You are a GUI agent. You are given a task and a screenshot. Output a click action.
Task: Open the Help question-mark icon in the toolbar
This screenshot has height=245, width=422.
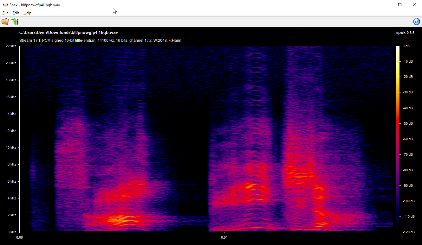tap(416, 22)
